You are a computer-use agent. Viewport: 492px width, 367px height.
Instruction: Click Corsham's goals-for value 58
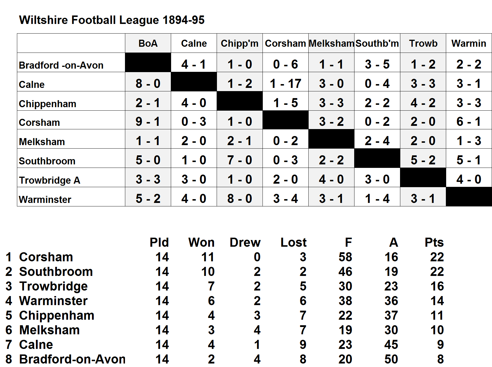tap(345, 257)
